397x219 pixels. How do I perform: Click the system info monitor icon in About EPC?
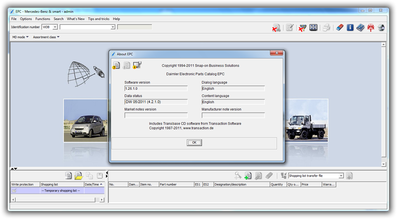tap(137, 65)
